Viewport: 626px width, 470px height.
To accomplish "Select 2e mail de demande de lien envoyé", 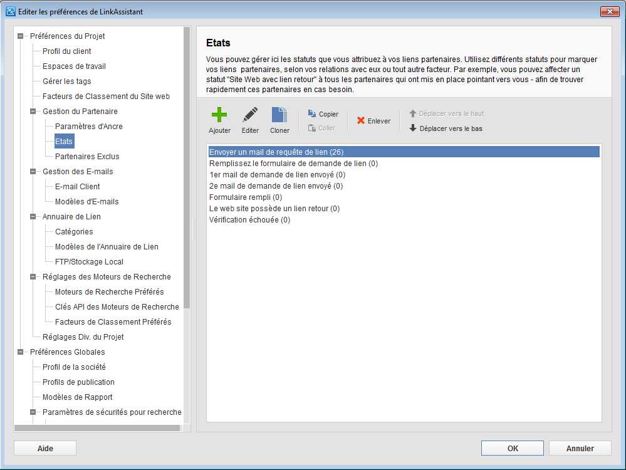I will 404,185.
